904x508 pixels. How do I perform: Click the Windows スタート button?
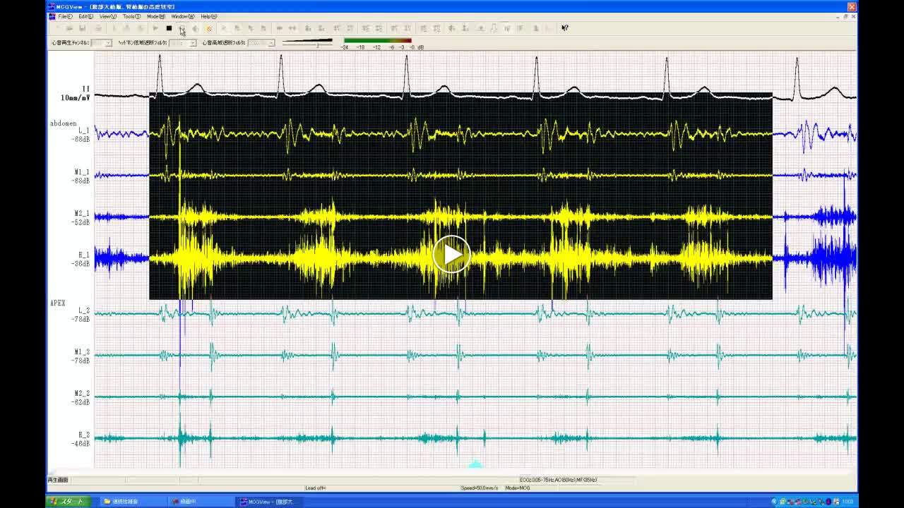coord(67,502)
